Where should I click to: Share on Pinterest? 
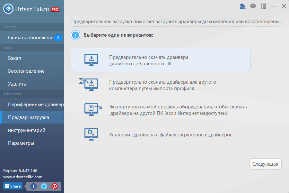click(54, 186)
